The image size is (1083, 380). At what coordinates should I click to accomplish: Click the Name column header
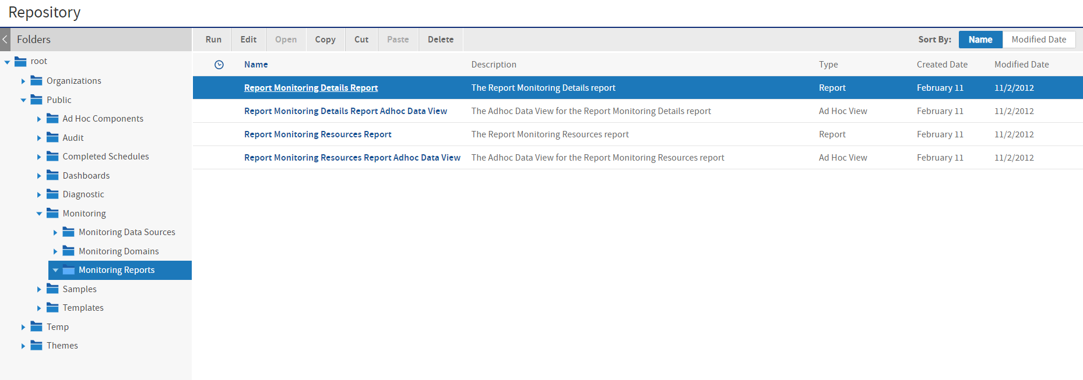[x=256, y=65]
